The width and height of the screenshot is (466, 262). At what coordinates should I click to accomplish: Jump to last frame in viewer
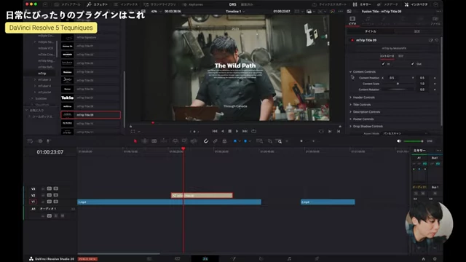[245, 131]
